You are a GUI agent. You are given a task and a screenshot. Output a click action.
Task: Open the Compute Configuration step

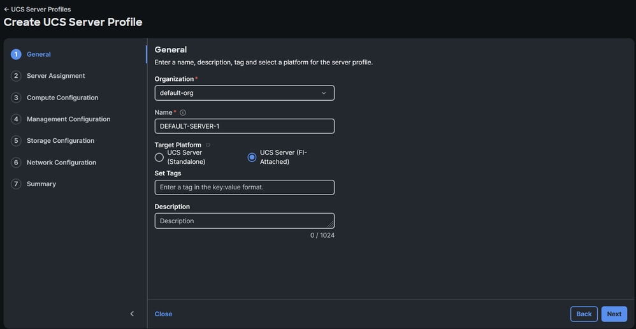[x=62, y=98]
